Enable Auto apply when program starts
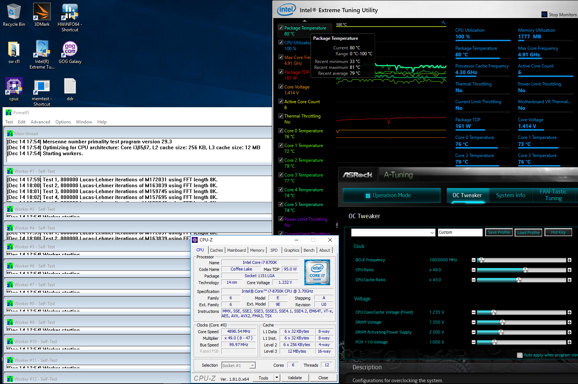The width and height of the screenshot is (578, 384). pos(520,355)
